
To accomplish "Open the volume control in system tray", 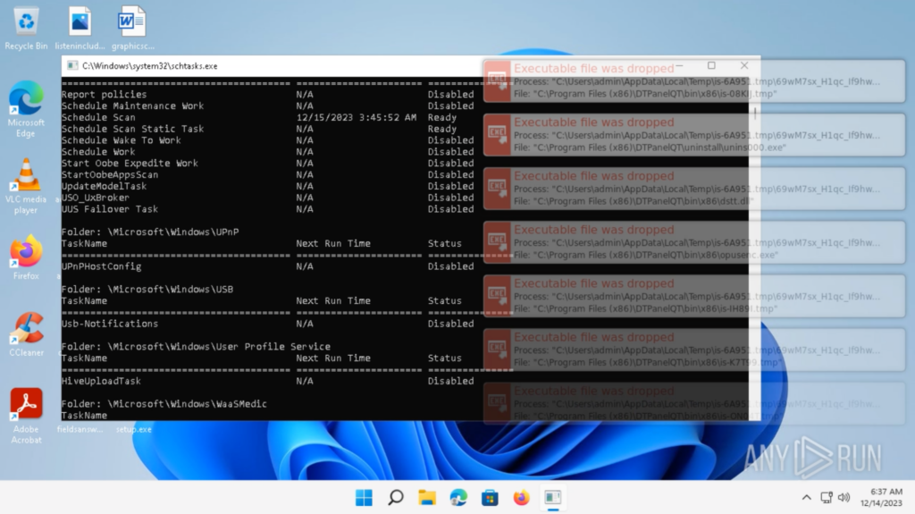I will (x=844, y=497).
